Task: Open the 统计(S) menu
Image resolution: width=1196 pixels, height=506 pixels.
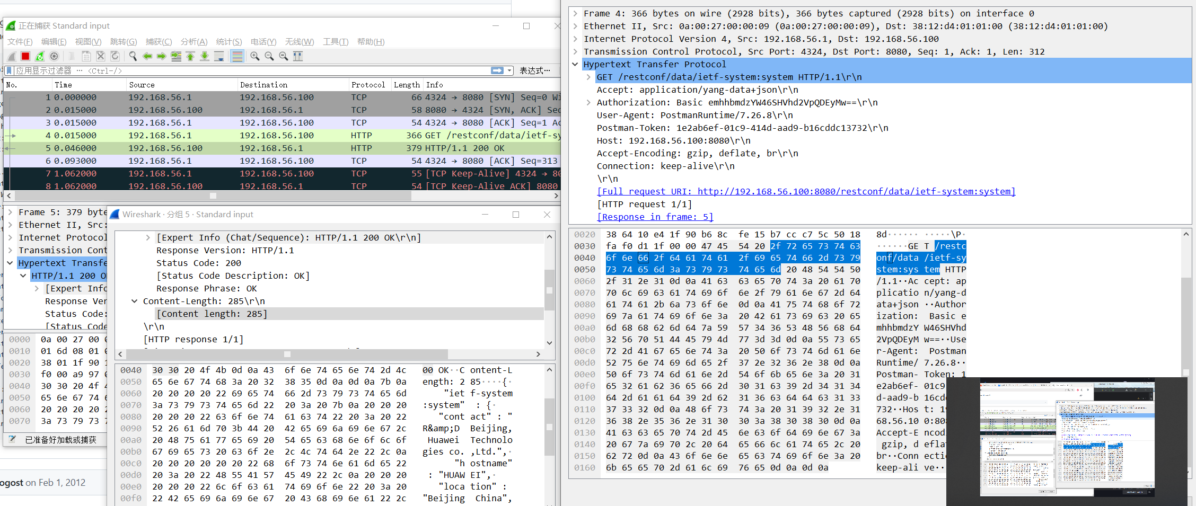Action: [x=228, y=42]
